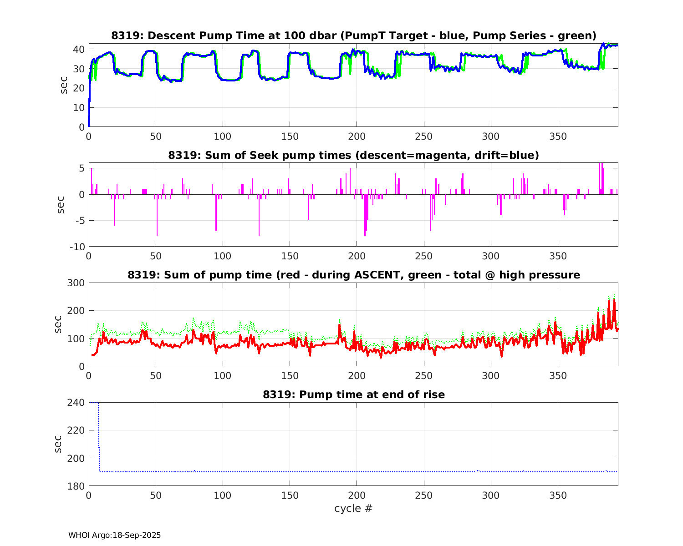Click the WHOI Argo date footer text
The width and height of the screenshot is (683, 546).
click(114, 535)
